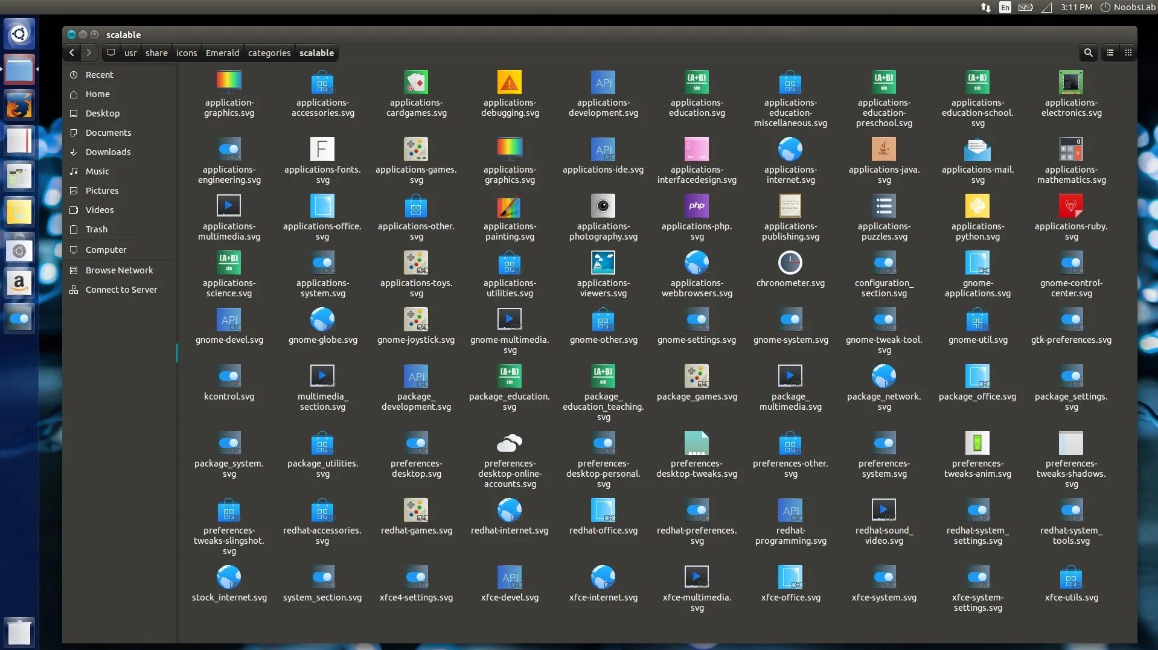The width and height of the screenshot is (1158, 650).
Task: Search files with the magnifier button
Action: click(1088, 53)
